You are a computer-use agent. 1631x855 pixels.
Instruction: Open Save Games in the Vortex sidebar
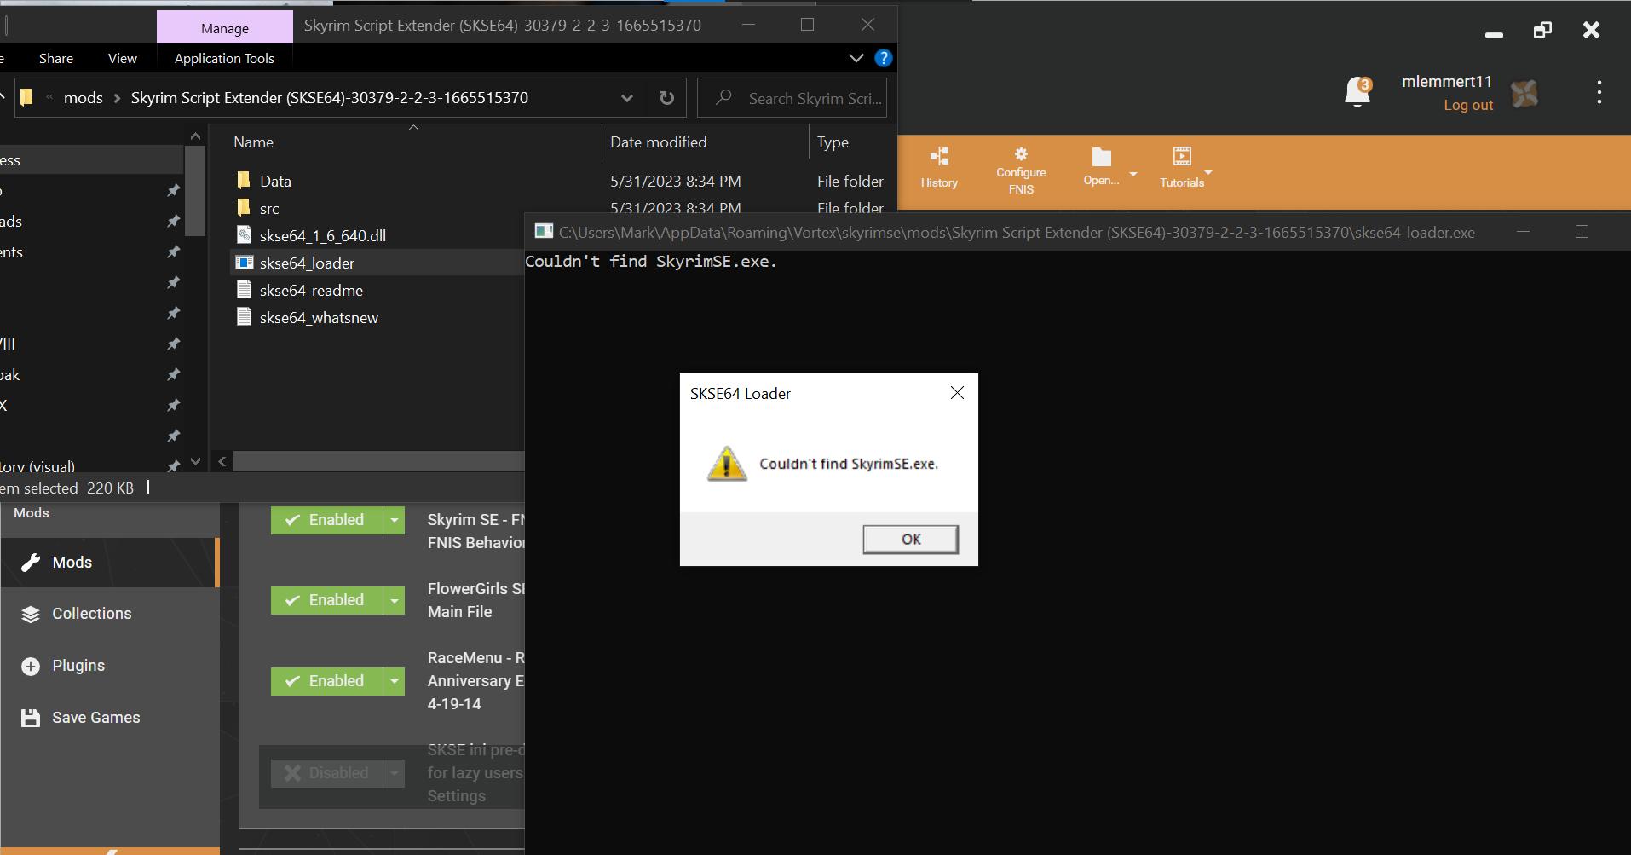click(110, 718)
